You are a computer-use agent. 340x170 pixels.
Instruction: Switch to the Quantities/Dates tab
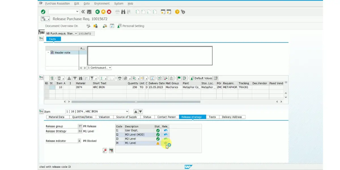[82, 117]
